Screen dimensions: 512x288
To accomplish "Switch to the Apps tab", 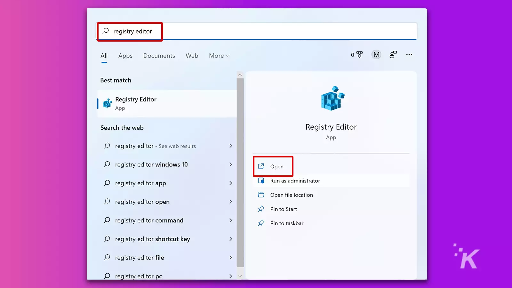I will pyautogui.click(x=125, y=56).
